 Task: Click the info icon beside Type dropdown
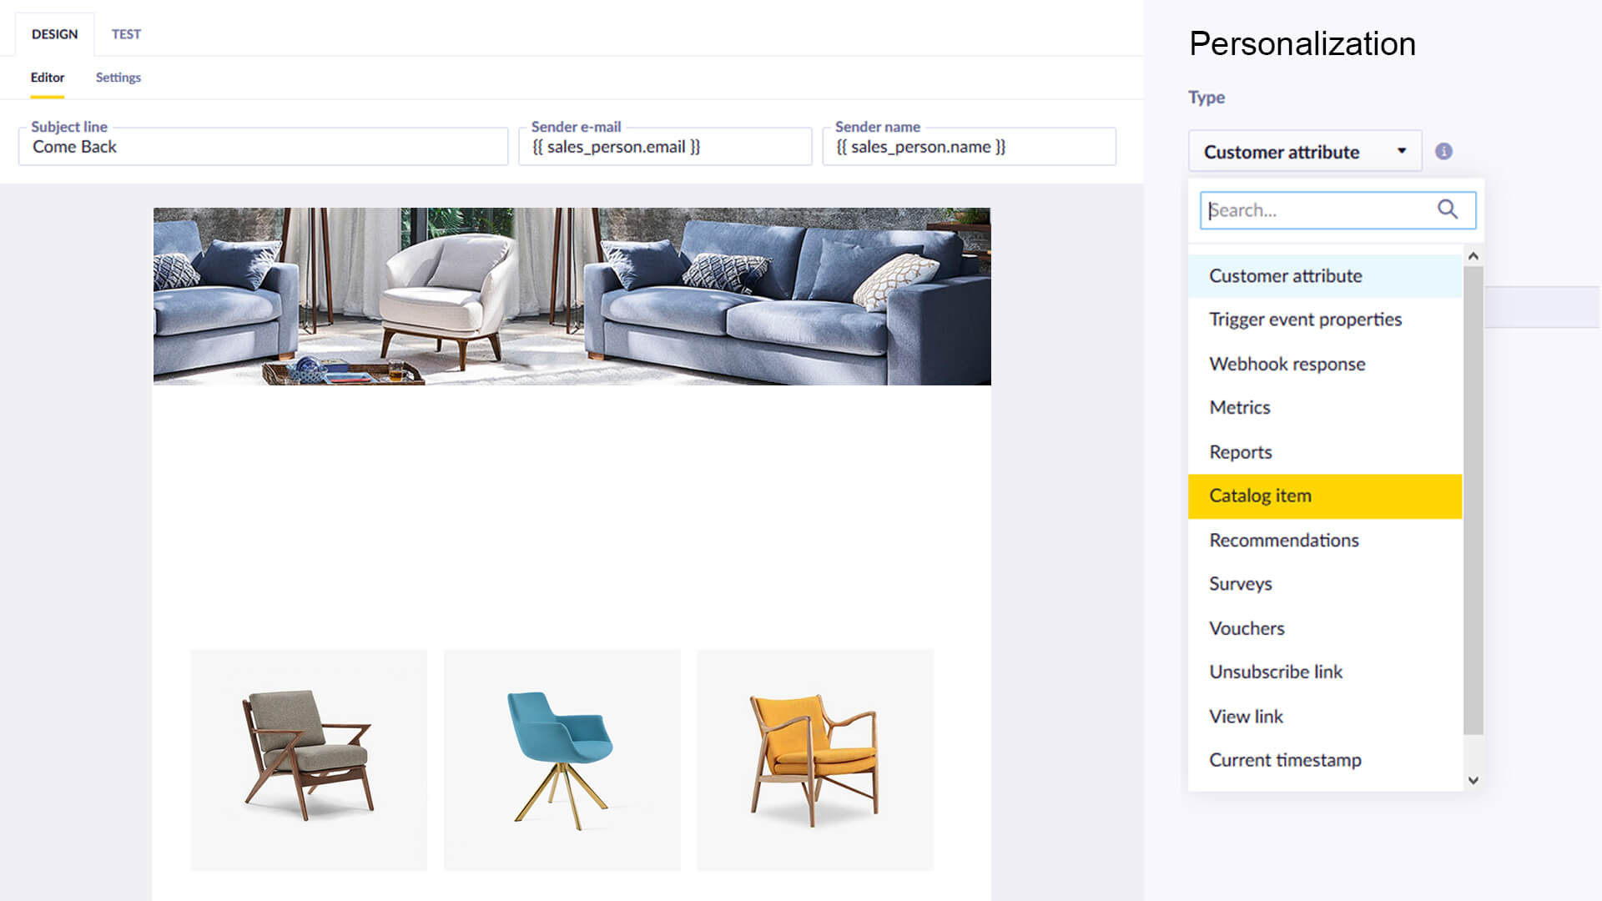[1443, 151]
